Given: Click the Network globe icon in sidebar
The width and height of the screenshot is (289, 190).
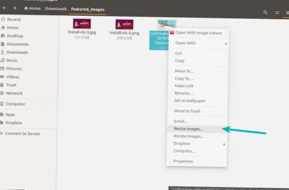Looking at the screenshot, I should [x=2, y=93].
